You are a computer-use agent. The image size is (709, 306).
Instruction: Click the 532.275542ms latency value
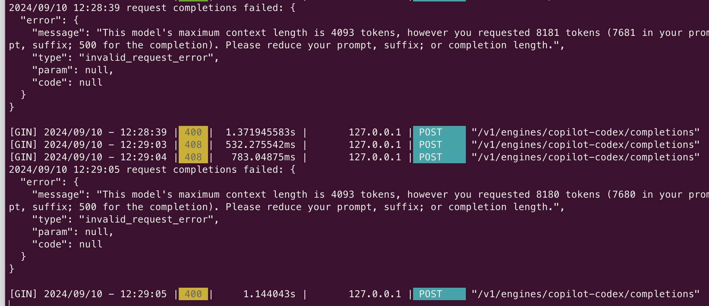click(x=260, y=145)
